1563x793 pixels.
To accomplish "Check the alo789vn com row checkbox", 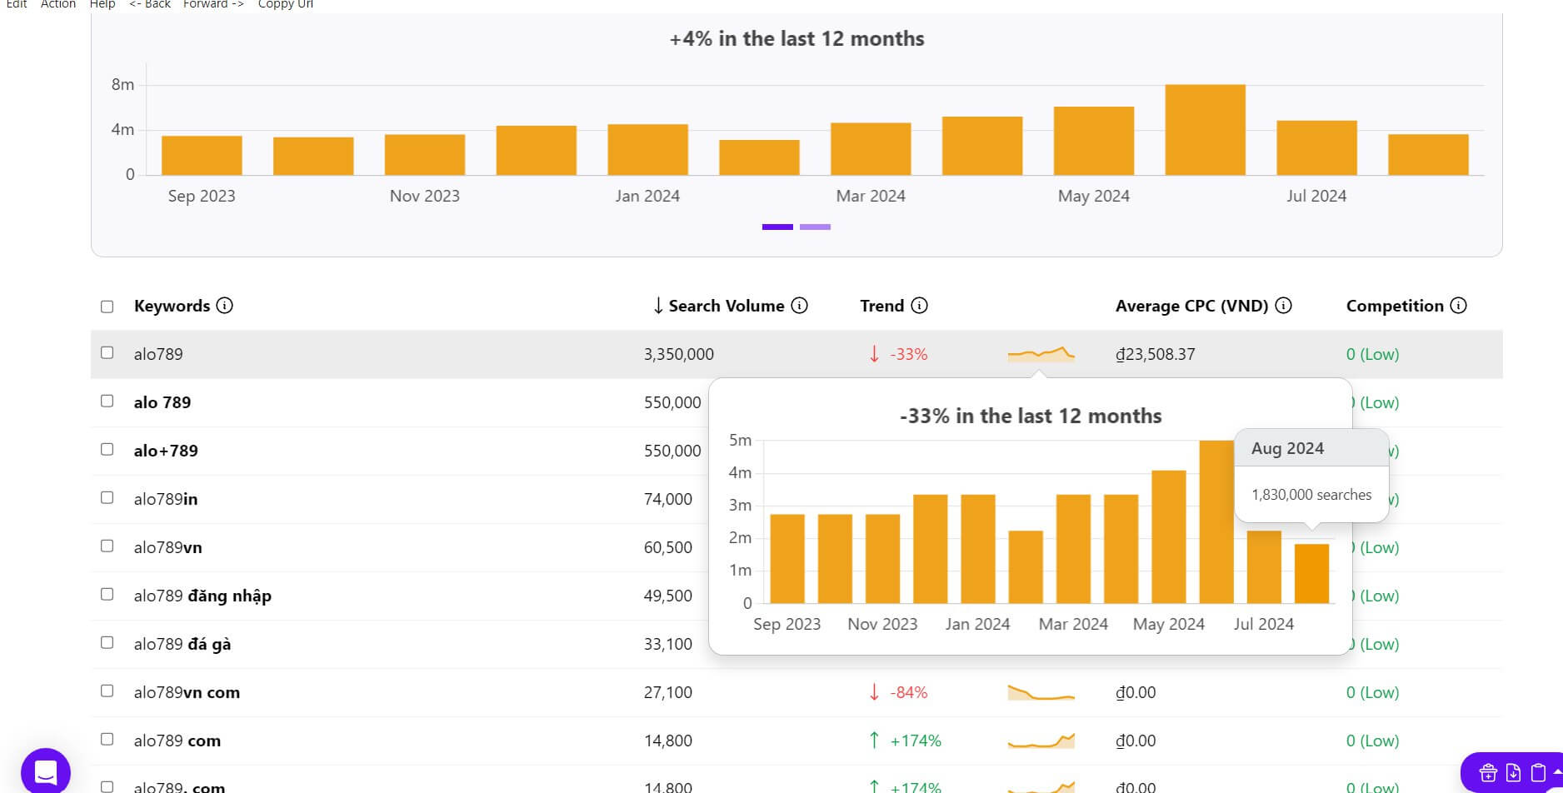I will click(107, 691).
